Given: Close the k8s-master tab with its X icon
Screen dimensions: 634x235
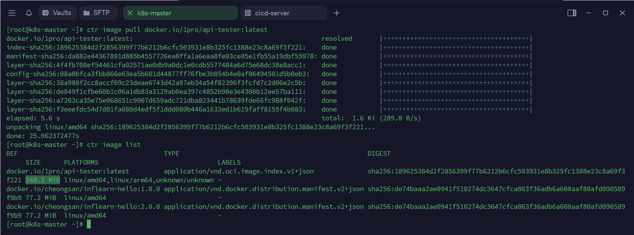Looking at the screenshot, I should pos(130,13).
